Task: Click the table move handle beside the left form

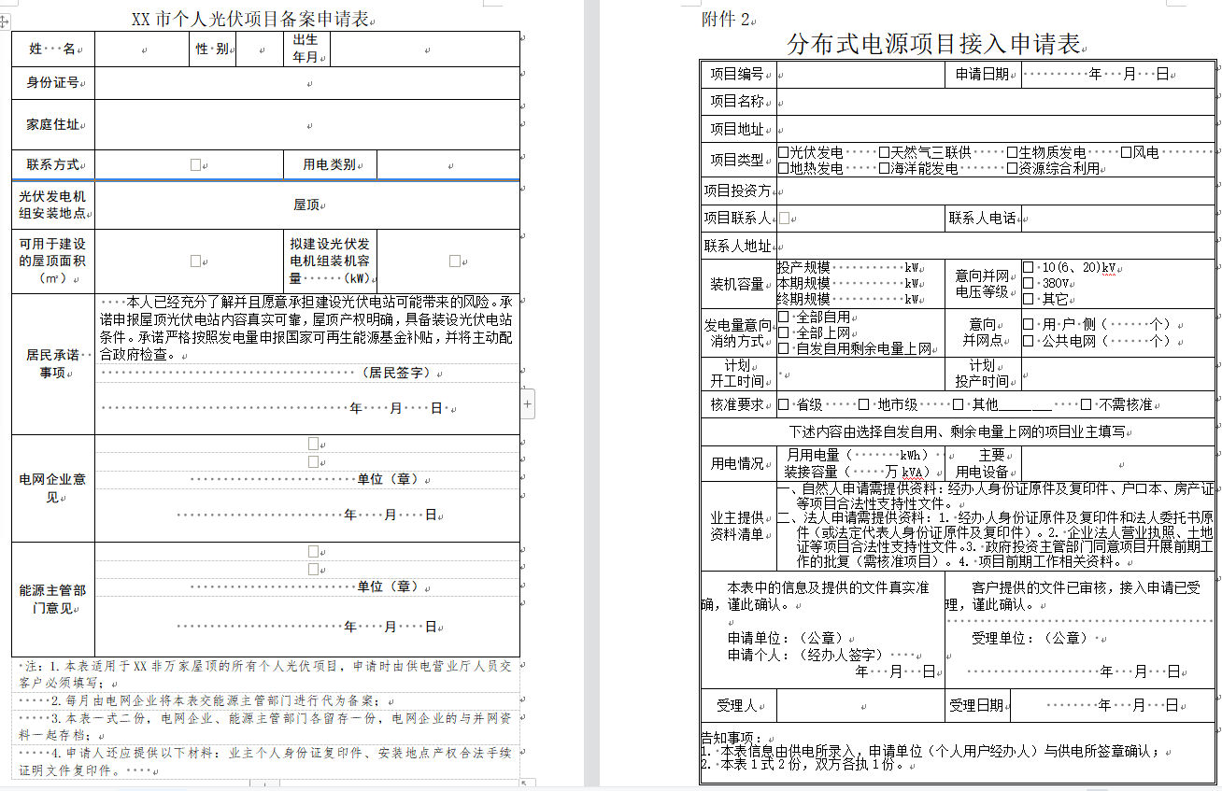Action: (4, 21)
